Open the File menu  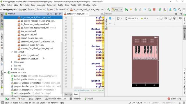3,5
